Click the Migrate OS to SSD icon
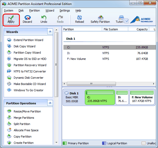Screen dimensions: 158x148 (9, 59)
